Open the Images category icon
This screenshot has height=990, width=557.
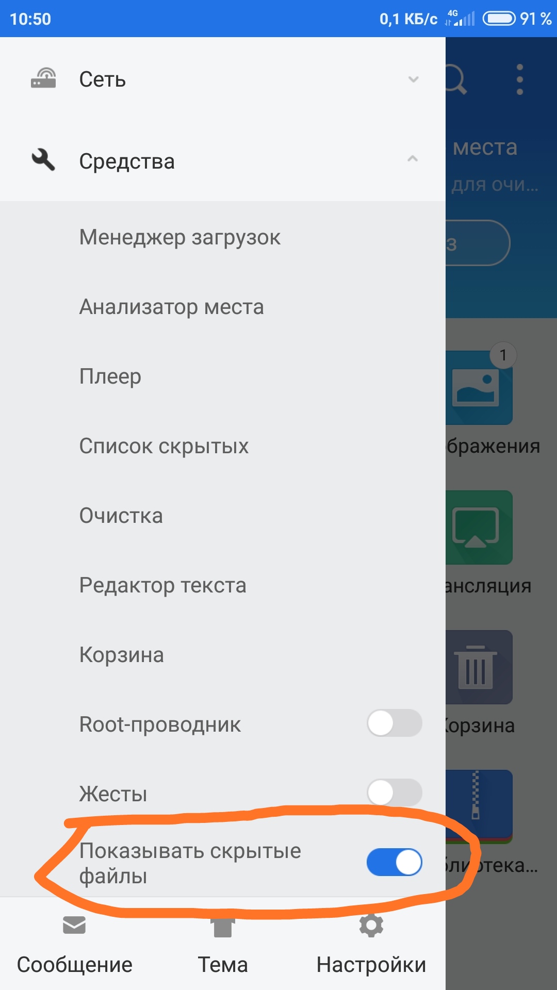point(479,388)
